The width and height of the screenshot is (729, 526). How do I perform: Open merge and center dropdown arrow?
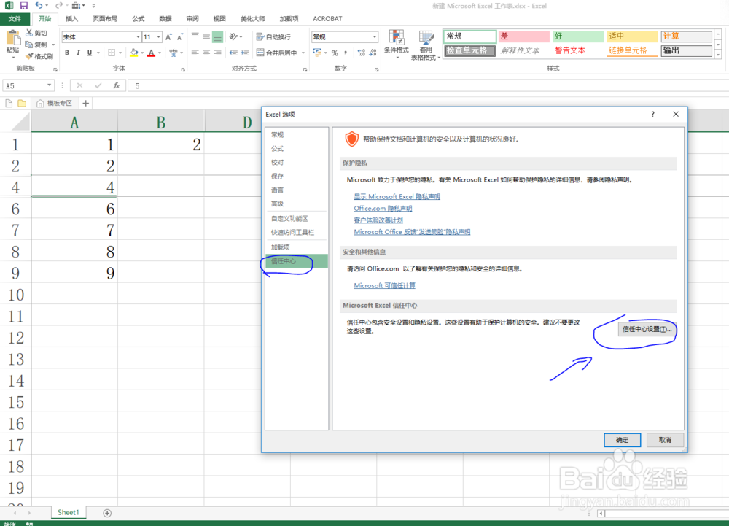303,53
